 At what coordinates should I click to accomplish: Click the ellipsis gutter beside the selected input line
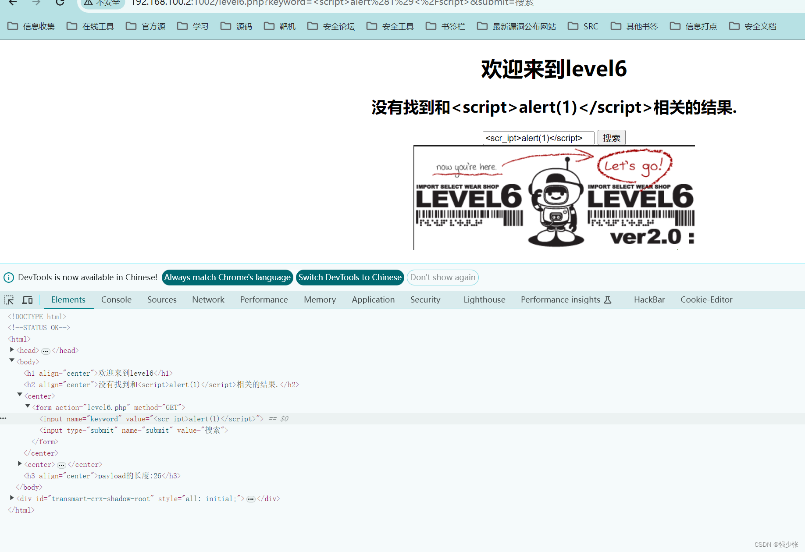click(x=4, y=419)
